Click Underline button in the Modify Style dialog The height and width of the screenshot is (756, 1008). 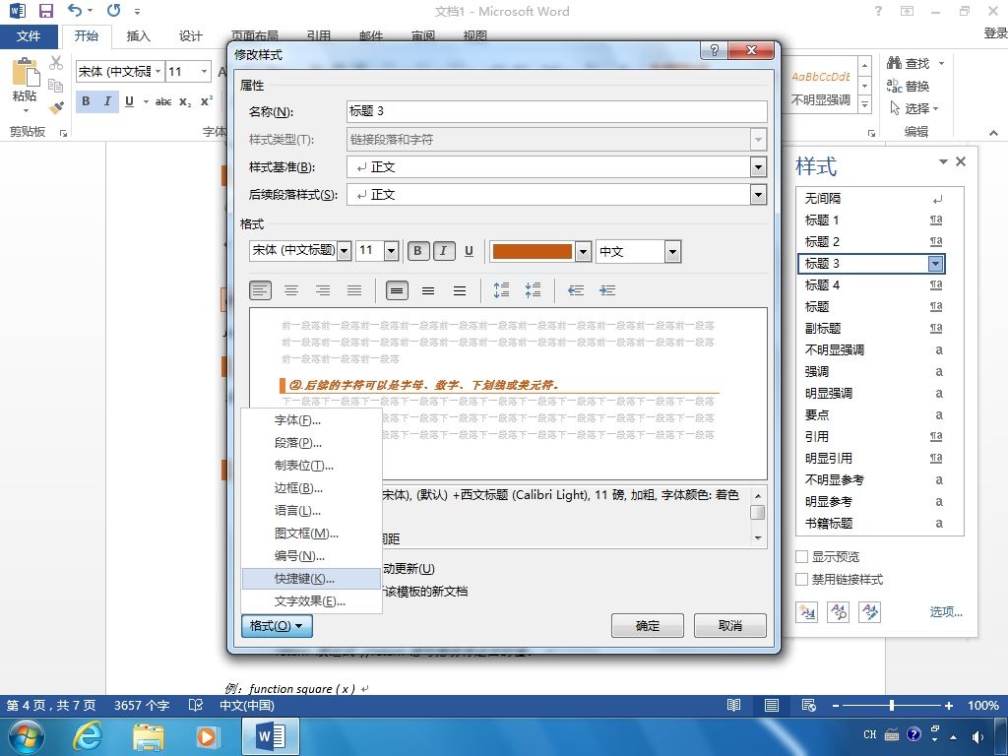click(469, 251)
